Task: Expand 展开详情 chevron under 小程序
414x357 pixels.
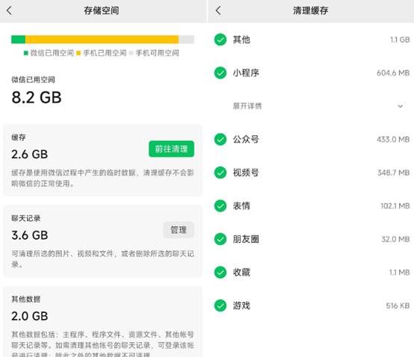Action: (401, 106)
